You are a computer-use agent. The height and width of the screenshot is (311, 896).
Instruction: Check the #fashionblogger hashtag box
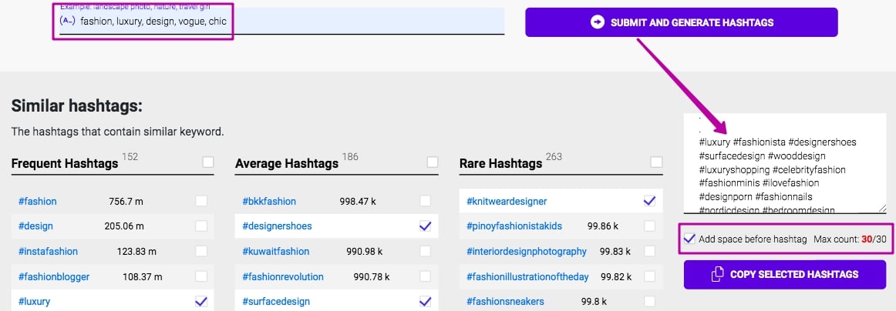click(201, 277)
